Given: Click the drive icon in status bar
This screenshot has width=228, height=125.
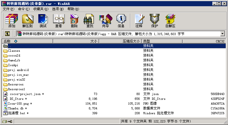Looking at the screenshot, I should (4, 121).
